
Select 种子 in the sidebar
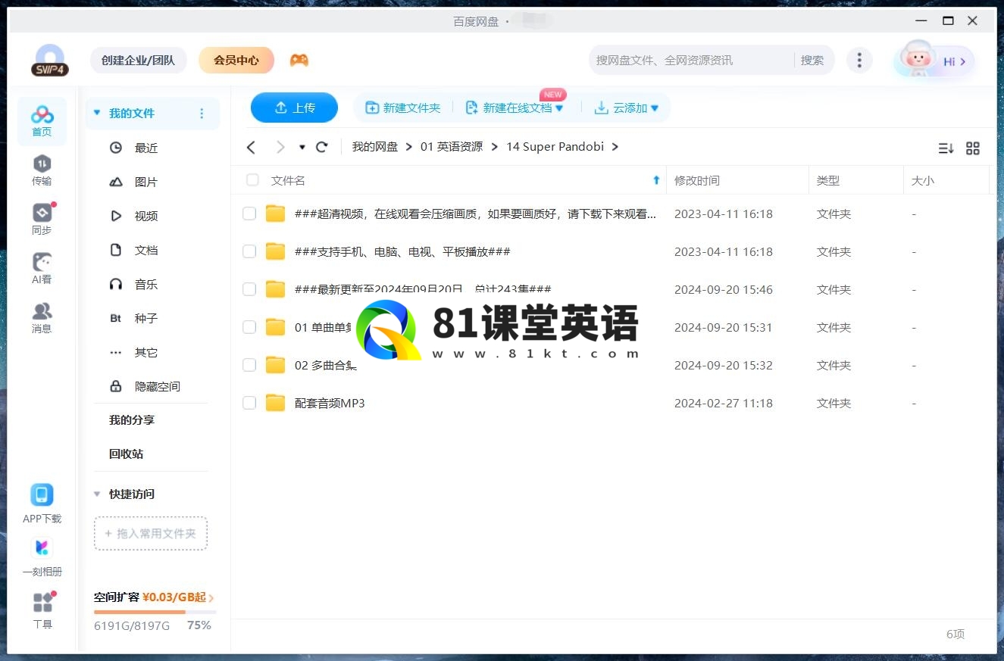tap(146, 318)
